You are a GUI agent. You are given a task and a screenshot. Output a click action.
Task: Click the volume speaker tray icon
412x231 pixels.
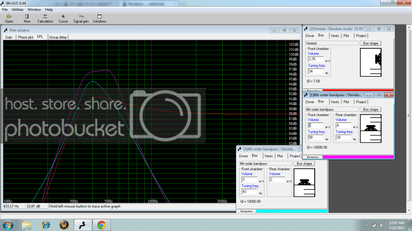[382, 225]
